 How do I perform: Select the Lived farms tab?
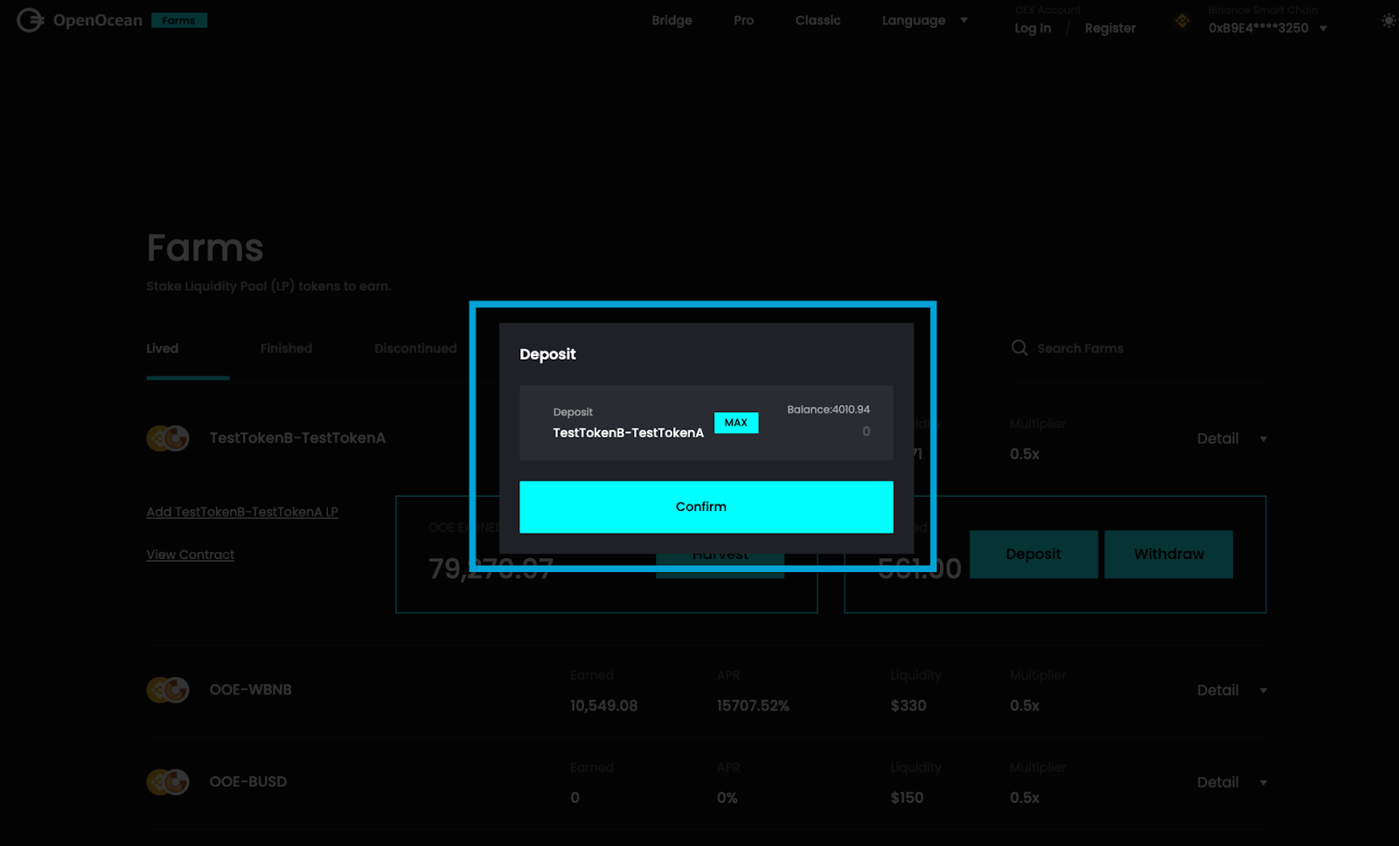tap(163, 348)
